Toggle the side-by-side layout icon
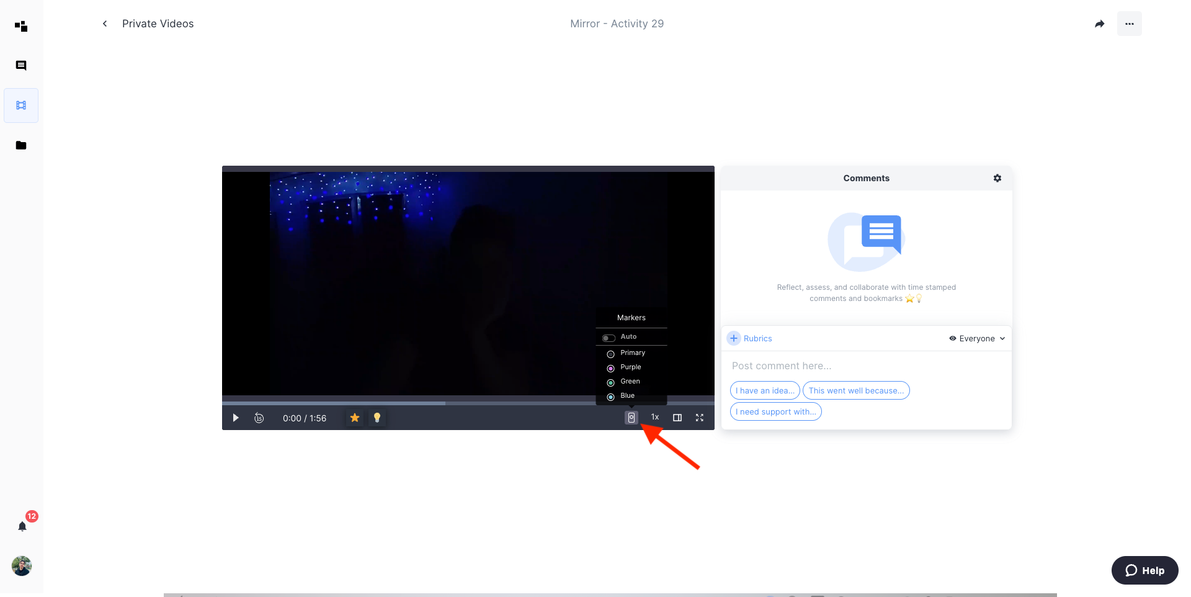This screenshot has width=1191, height=597. 677,418
